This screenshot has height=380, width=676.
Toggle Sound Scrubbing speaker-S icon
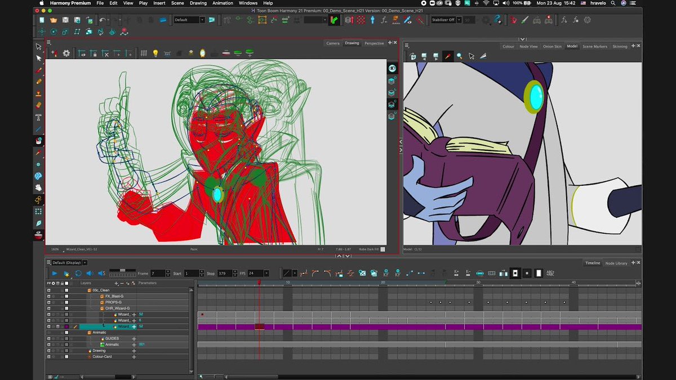point(102,273)
